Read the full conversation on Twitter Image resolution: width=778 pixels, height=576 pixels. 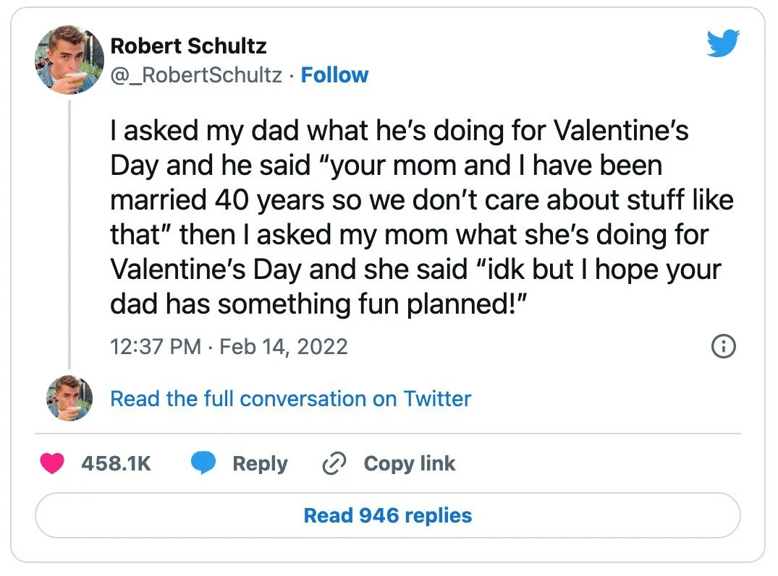290,398
